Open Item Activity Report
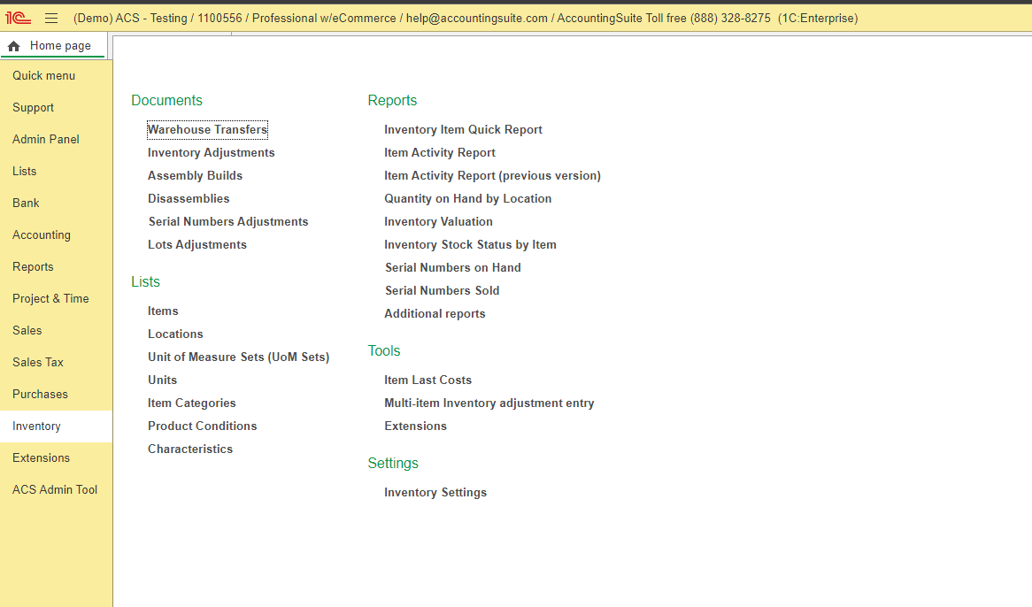Screen dimensions: 1032x607 440,152
